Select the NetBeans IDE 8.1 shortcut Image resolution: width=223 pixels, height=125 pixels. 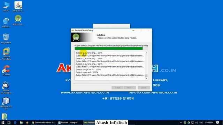pos(6,103)
